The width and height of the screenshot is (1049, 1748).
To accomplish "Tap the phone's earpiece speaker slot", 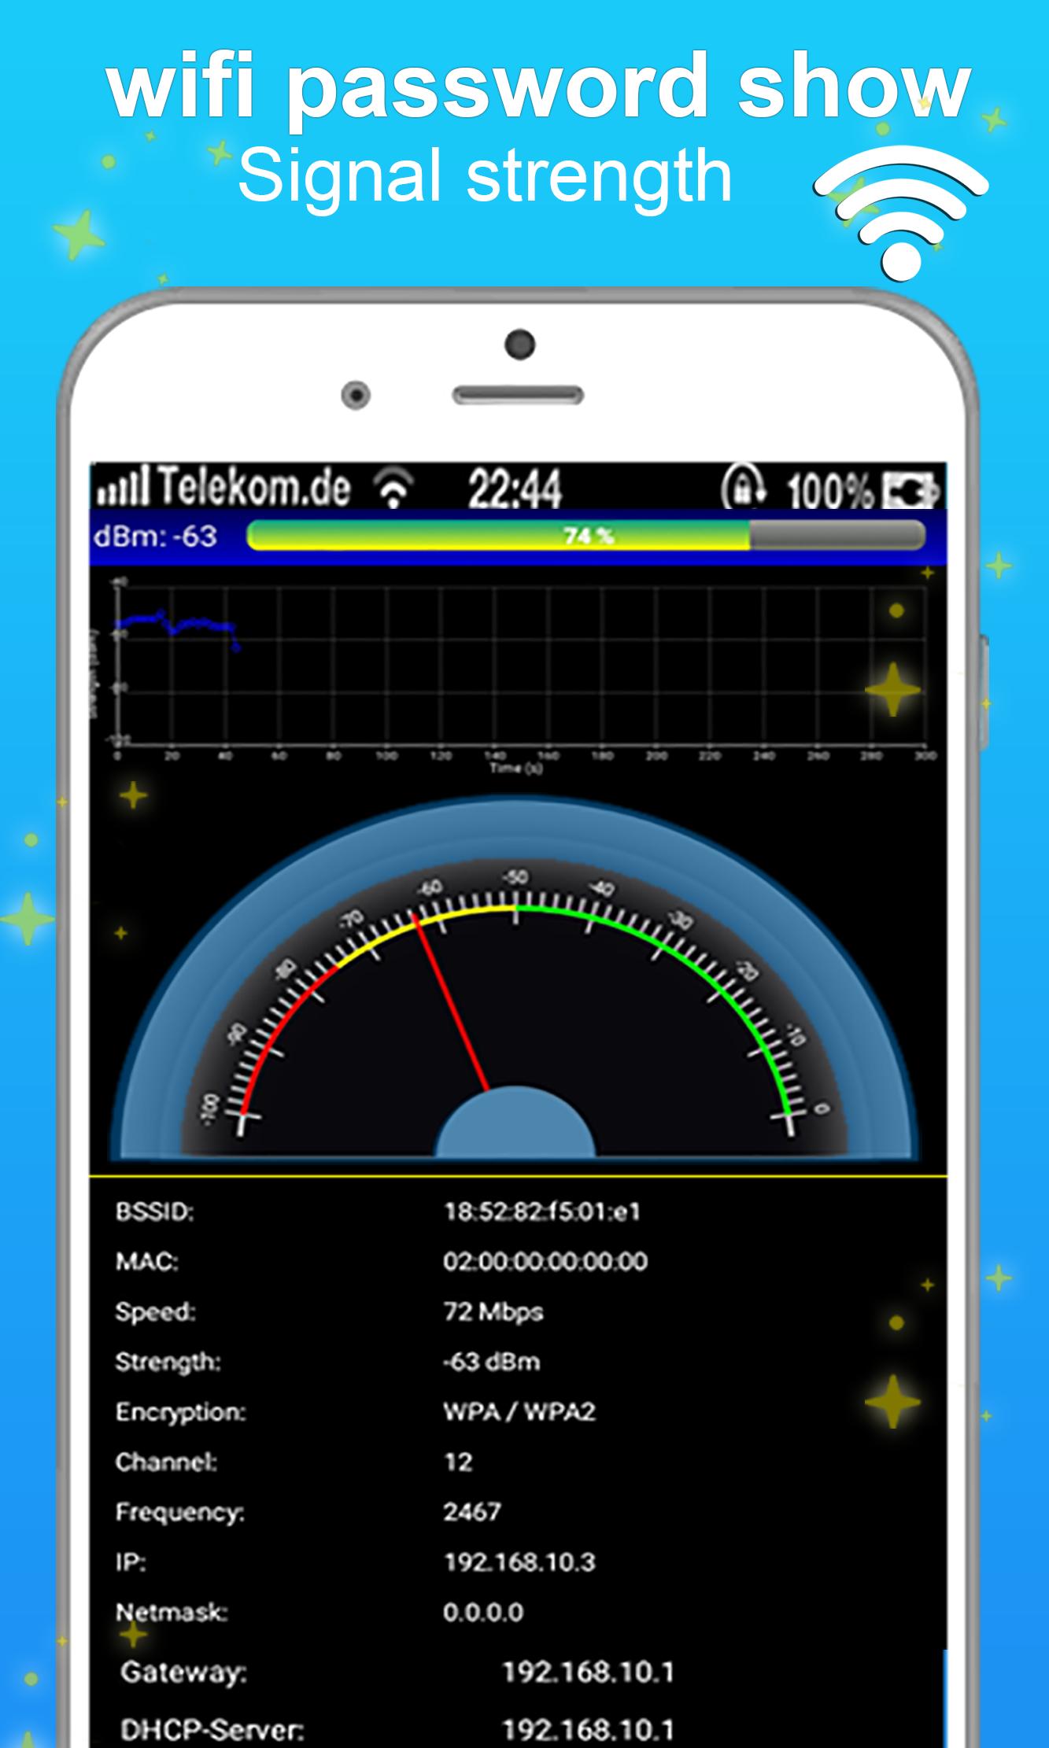I will pyautogui.click(x=517, y=395).
